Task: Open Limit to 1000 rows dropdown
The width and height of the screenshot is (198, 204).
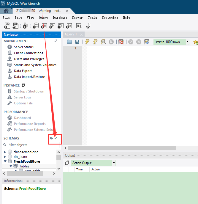Action: 187,42
